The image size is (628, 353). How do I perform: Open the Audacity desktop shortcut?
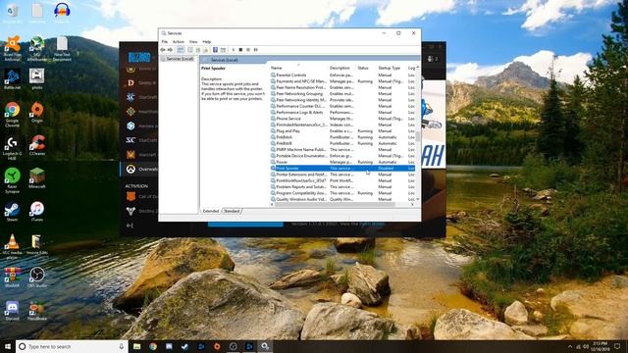tap(62, 12)
